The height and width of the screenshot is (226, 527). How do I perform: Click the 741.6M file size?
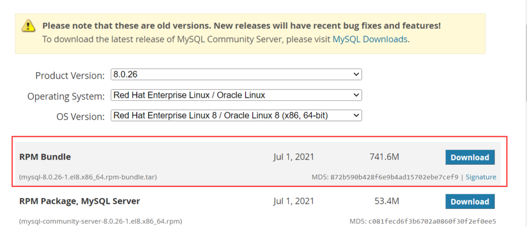[384, 157]
